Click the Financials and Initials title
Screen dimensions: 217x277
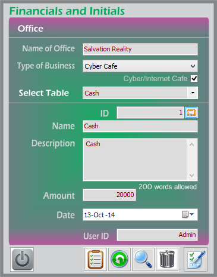point(67,11)
